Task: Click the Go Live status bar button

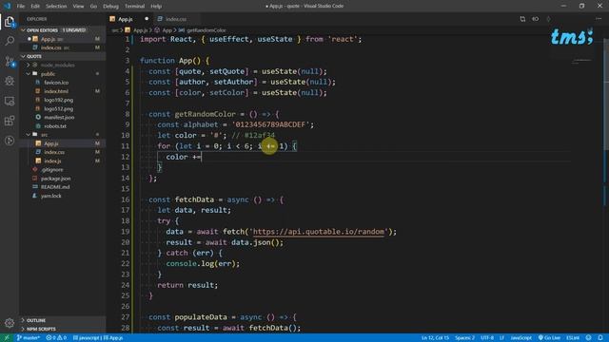Action: 549,338
